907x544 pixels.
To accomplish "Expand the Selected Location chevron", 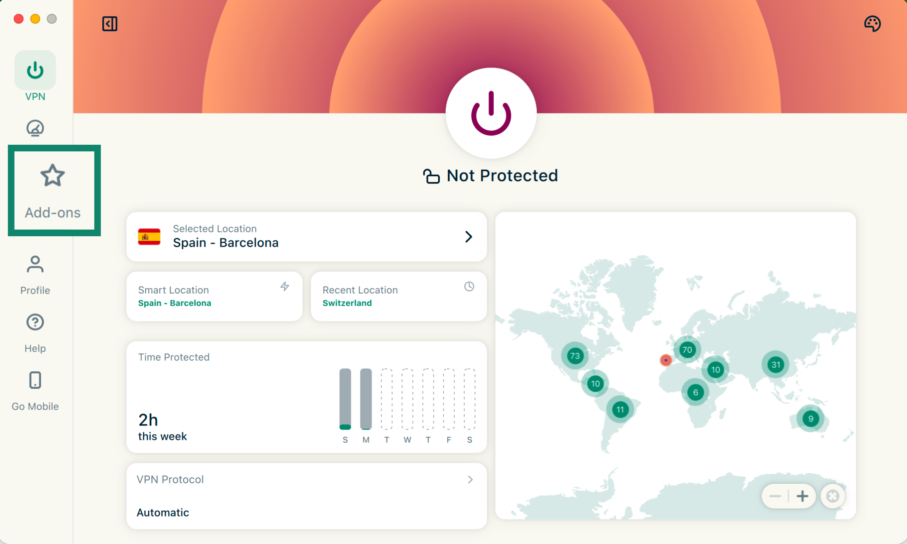I will tap(468, 237).
